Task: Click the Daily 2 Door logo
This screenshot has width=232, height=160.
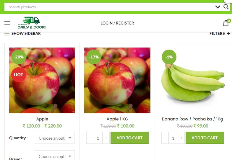Action: point(32,23)
